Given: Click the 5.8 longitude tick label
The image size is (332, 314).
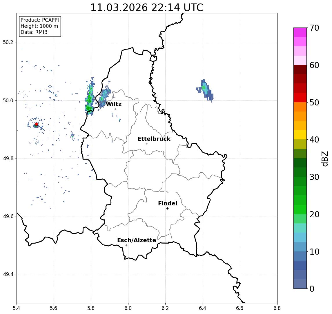Looking at the screenshot, I should tap(91, 308).
